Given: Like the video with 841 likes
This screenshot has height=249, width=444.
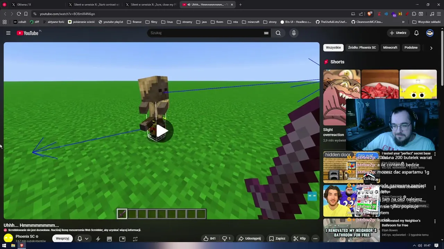Looking at the screenshot, I should click(210, 239).
